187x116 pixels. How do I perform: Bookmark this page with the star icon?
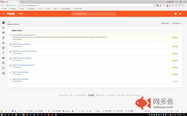155,6
